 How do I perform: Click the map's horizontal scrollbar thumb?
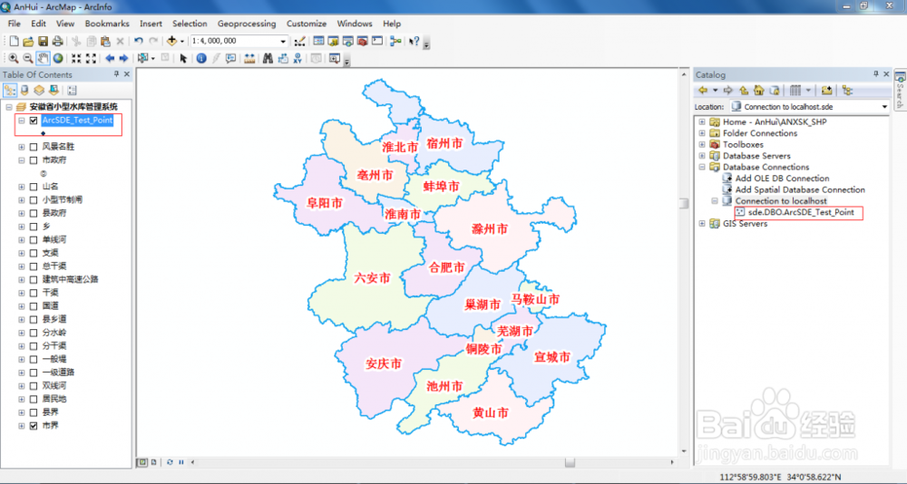[571, 462]
